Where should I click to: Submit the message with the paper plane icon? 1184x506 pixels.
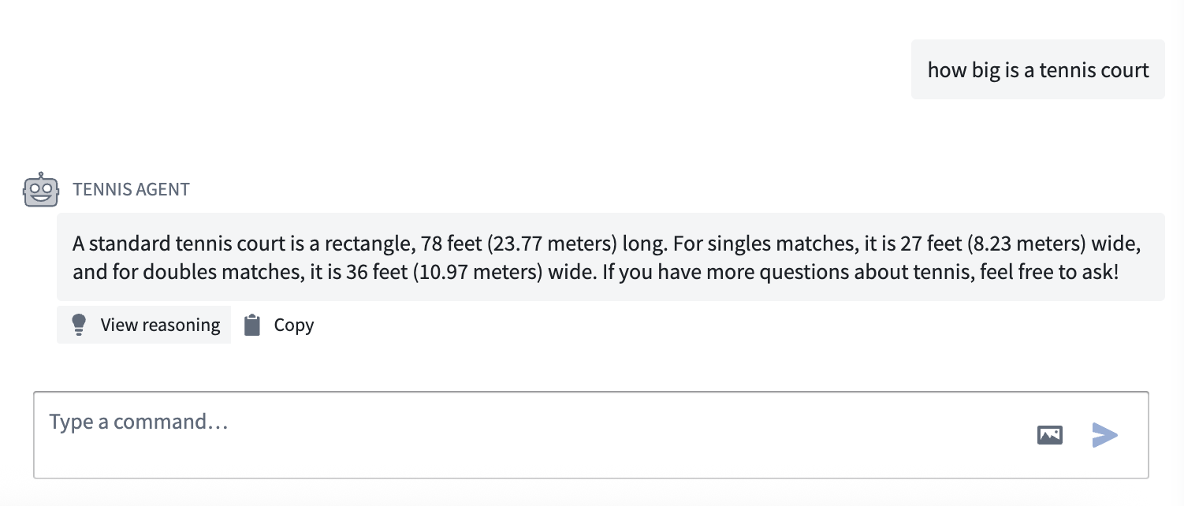[1105, 434]
